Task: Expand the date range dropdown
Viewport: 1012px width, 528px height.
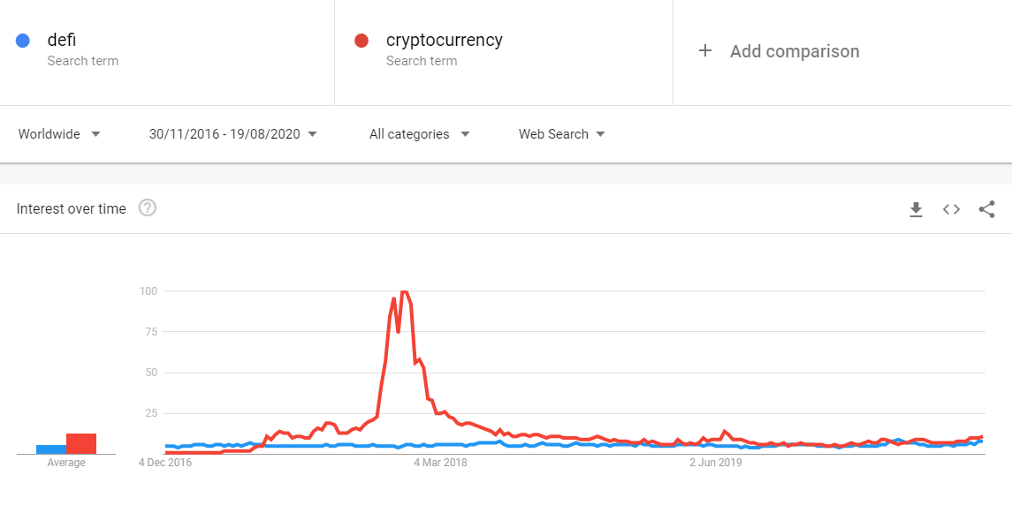Action: [233, 134]
